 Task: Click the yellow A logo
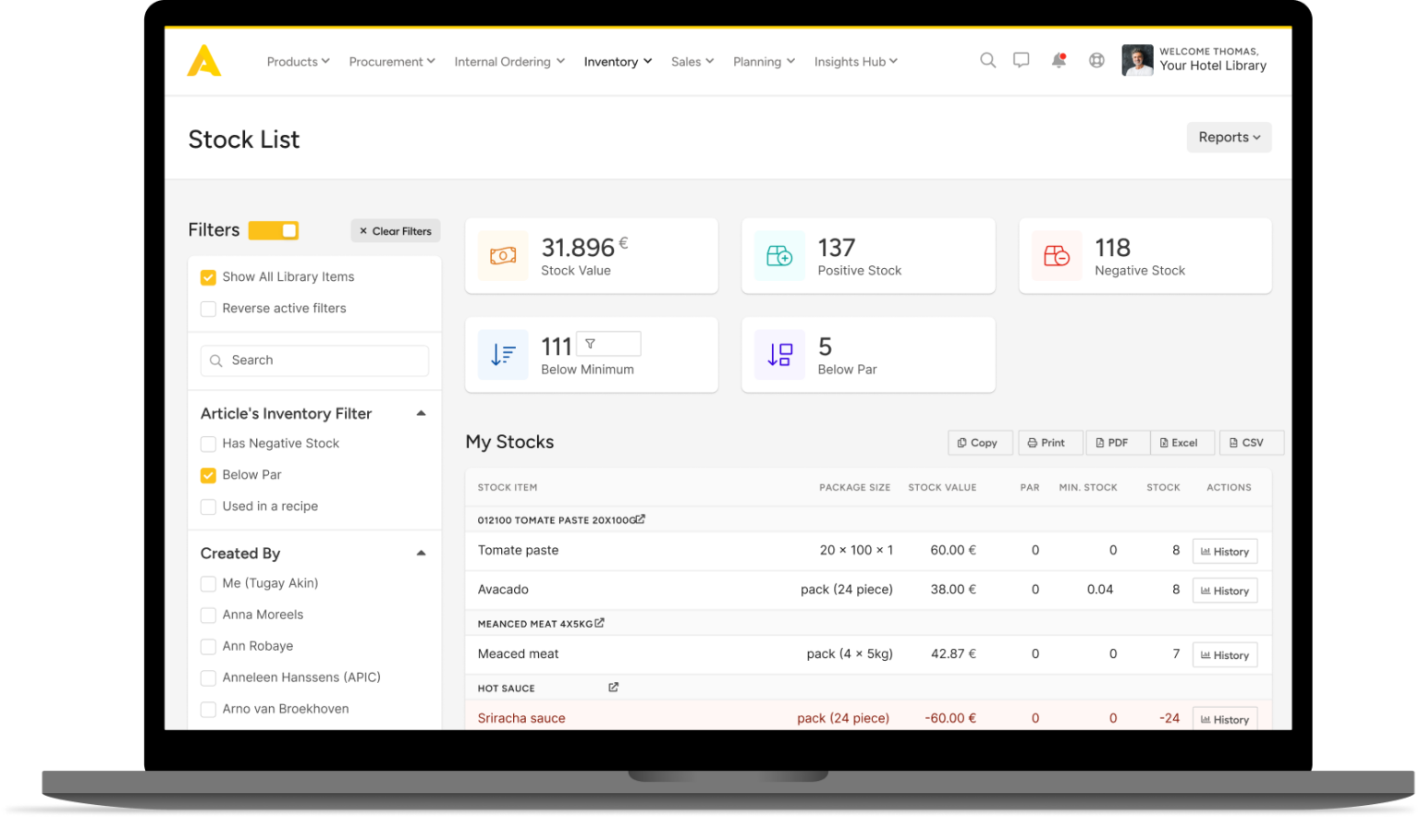click(204, 61)
